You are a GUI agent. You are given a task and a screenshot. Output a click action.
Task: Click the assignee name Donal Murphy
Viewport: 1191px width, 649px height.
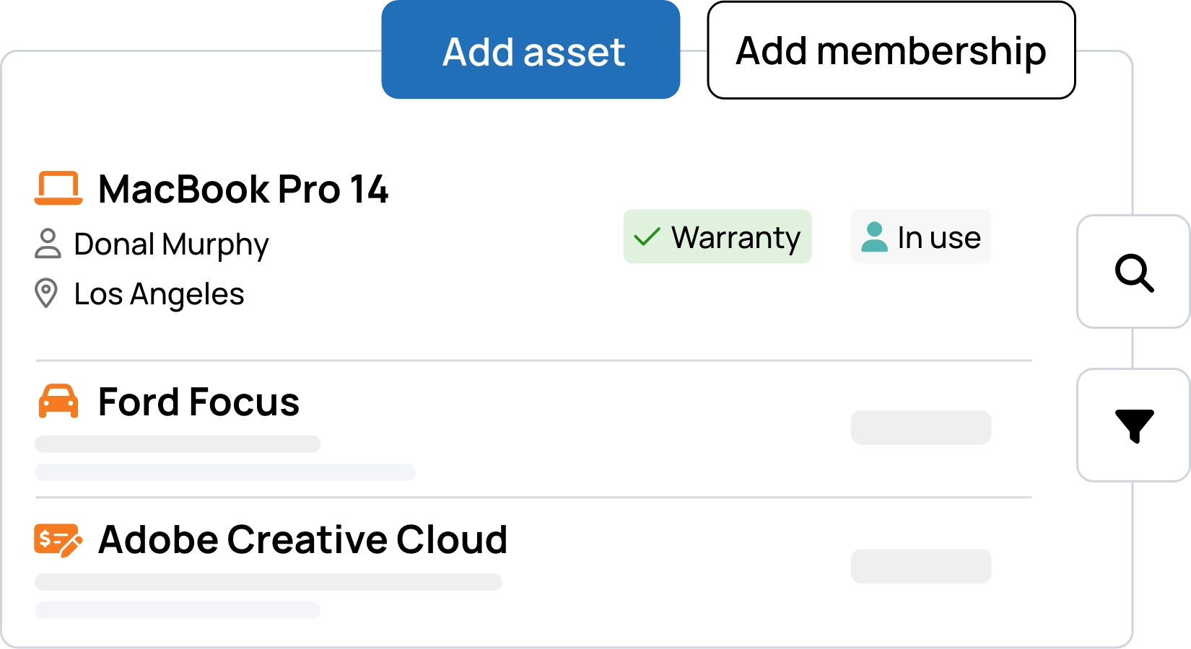171,244
